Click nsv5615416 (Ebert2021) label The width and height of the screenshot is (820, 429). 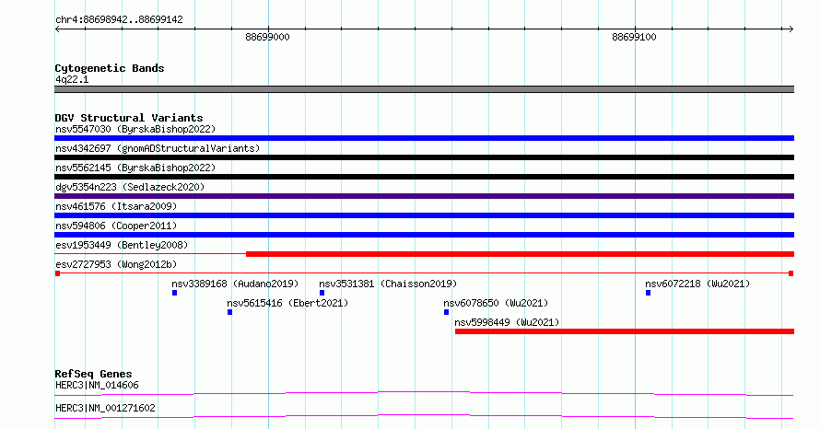point(287,303)
